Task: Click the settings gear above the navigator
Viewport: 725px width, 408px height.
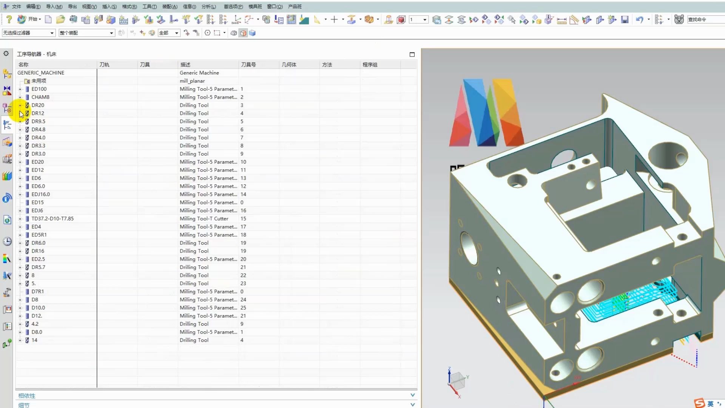Action: point(6,54)
